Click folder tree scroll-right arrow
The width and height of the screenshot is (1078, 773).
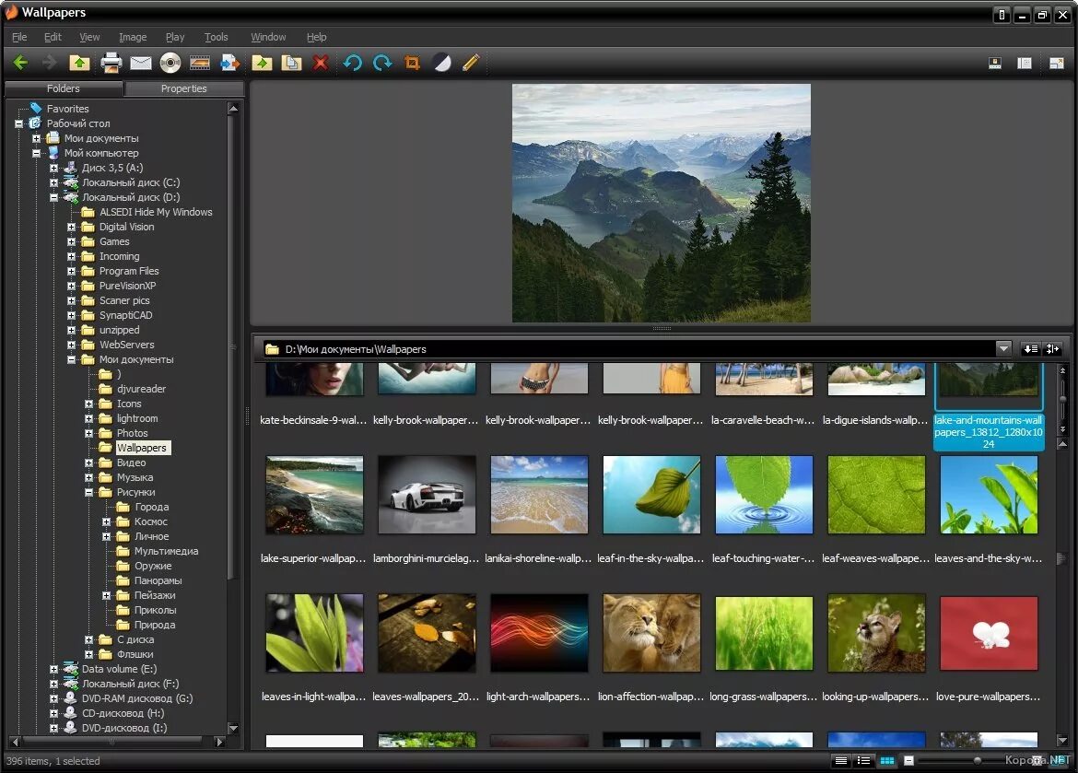pos(219,742)
